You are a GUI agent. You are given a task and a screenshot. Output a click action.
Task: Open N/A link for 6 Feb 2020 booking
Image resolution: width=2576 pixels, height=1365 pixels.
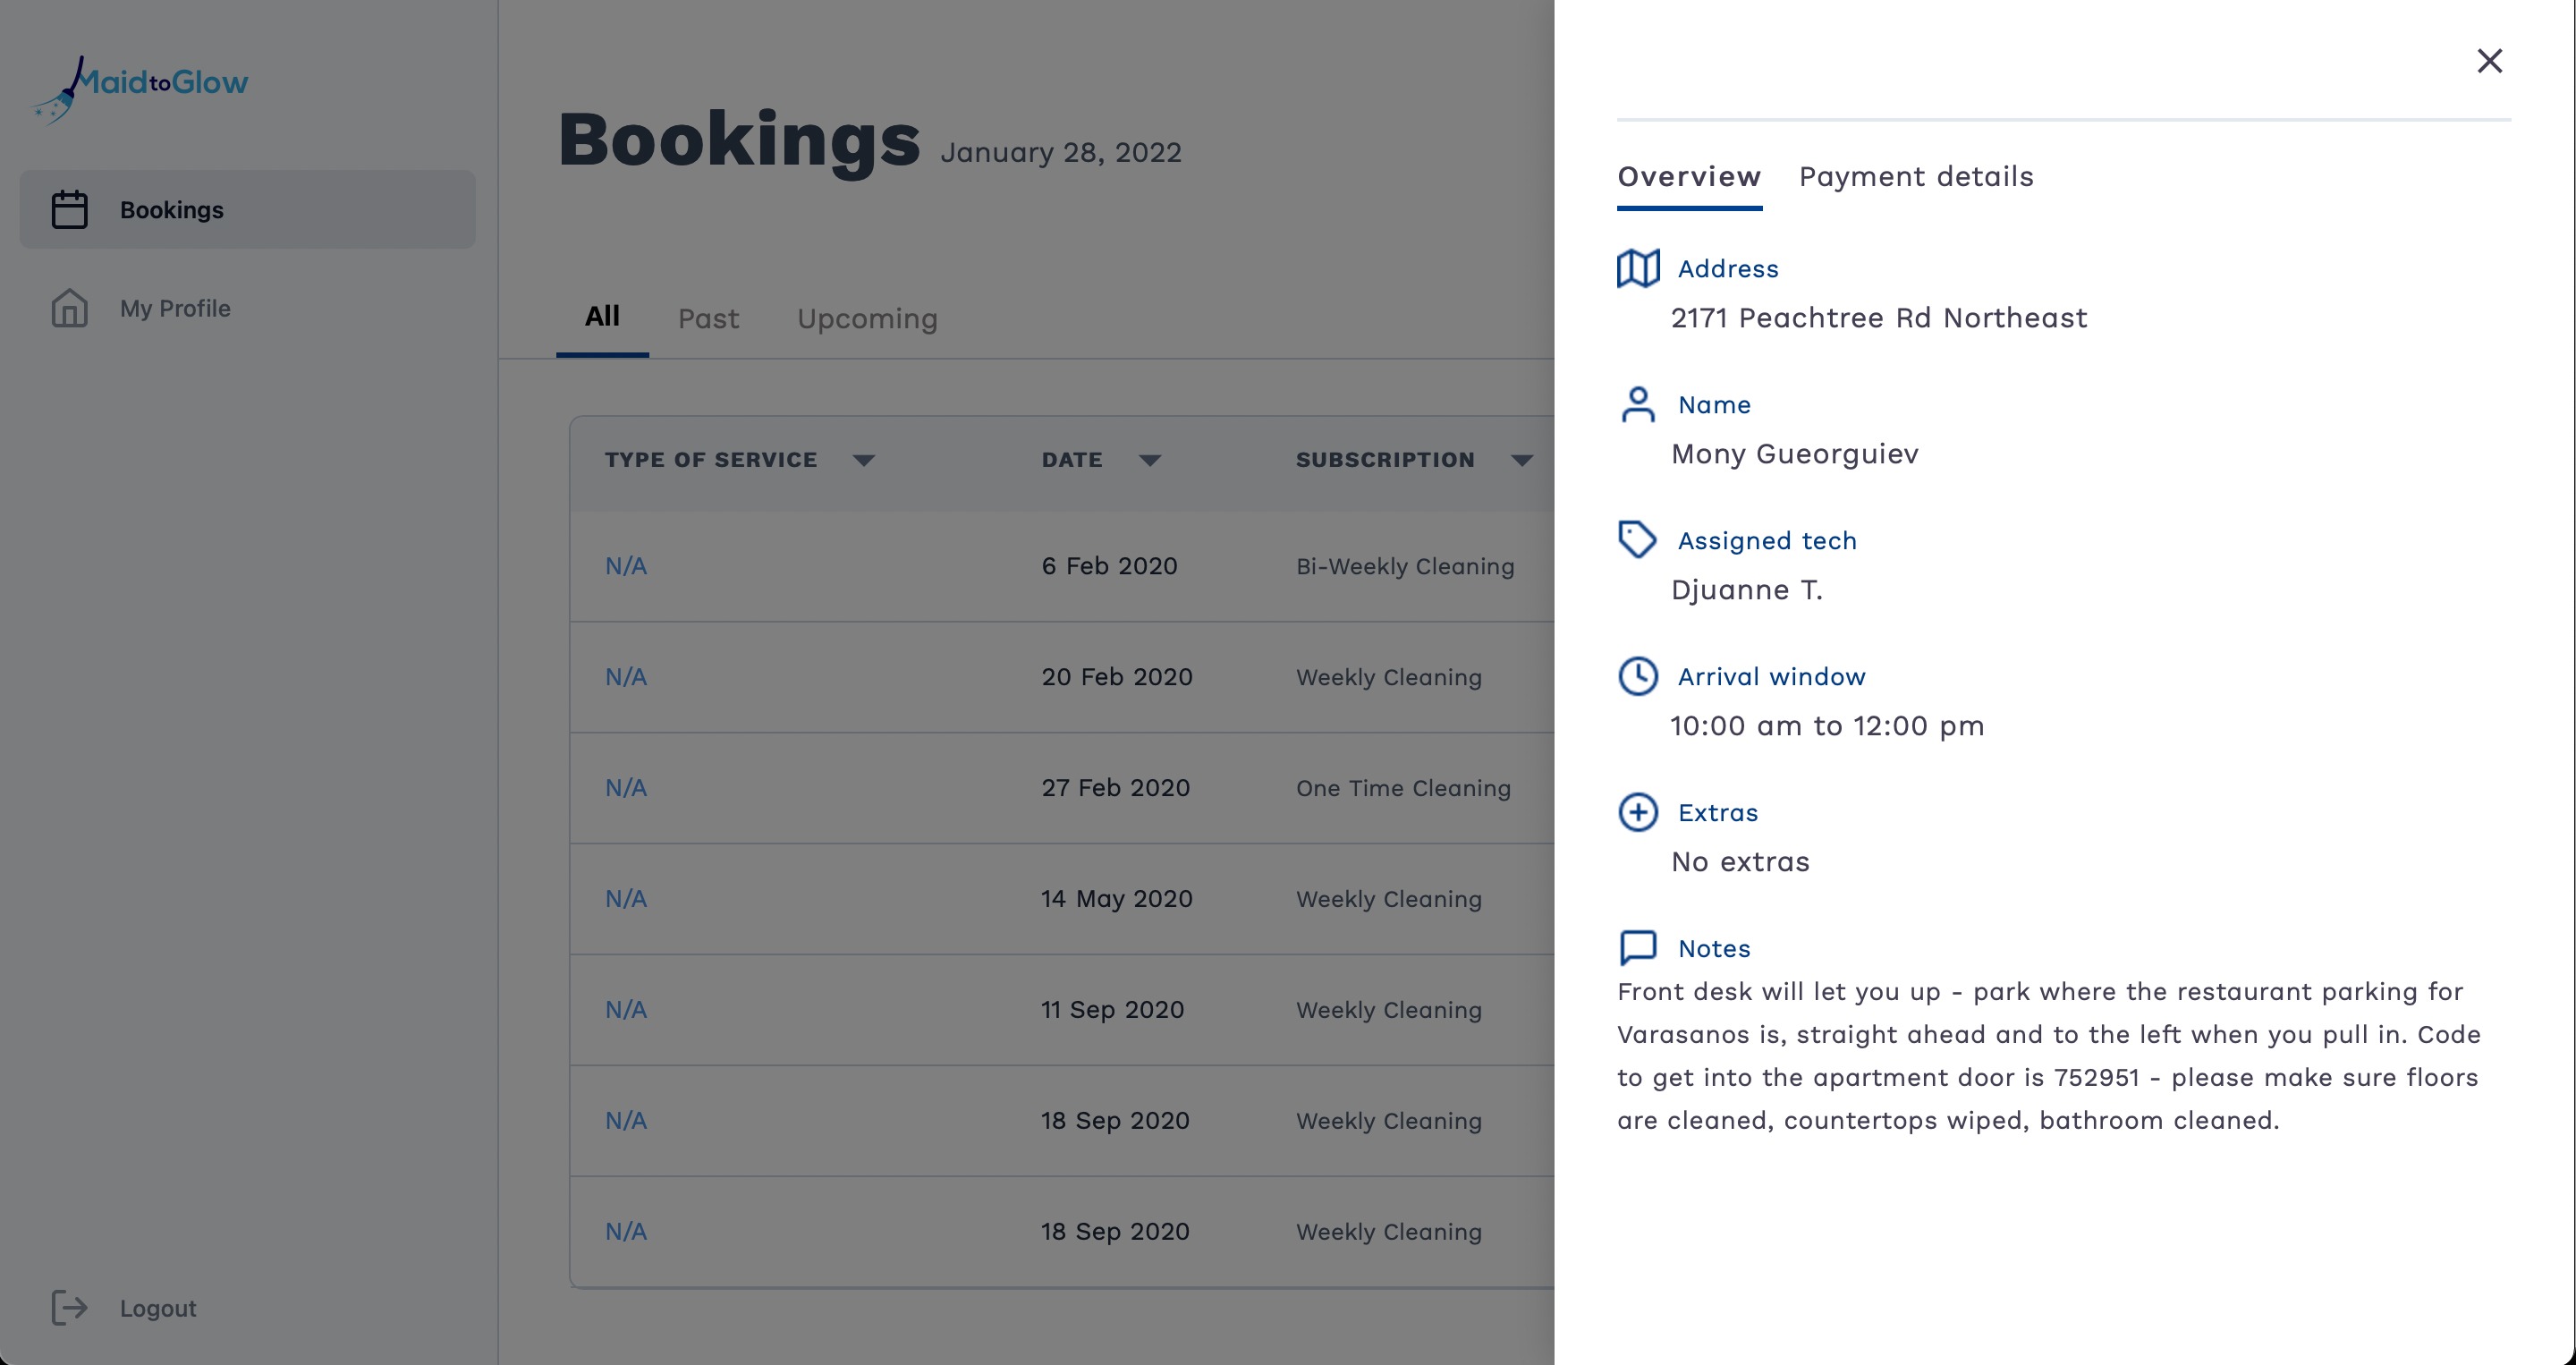(626, 566)
